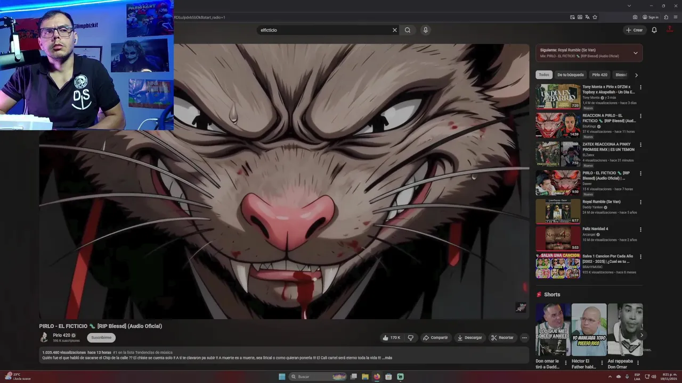Select the 'Blessd' chip
Image resolution: width=682 pixels, height=383 pixels.
pyautogui.click(x=621, y=75)
